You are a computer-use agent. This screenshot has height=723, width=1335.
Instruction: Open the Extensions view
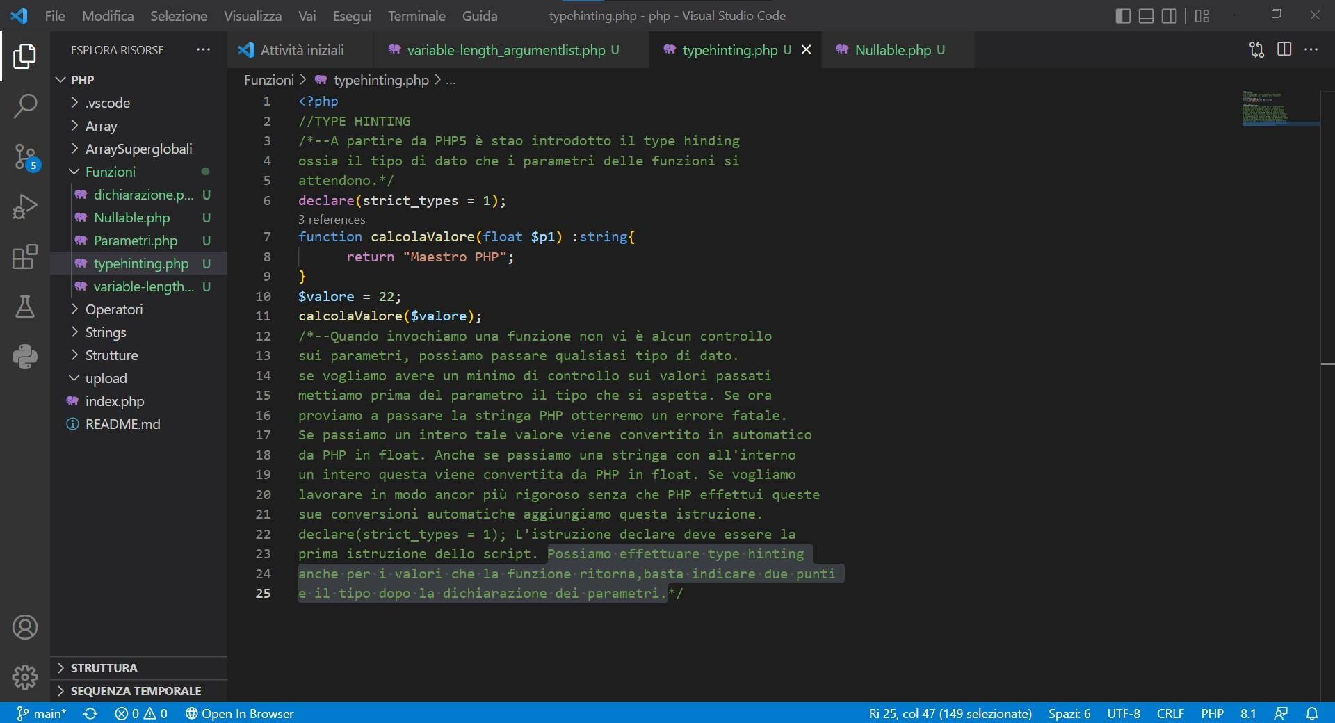click(x=25, y=257)
